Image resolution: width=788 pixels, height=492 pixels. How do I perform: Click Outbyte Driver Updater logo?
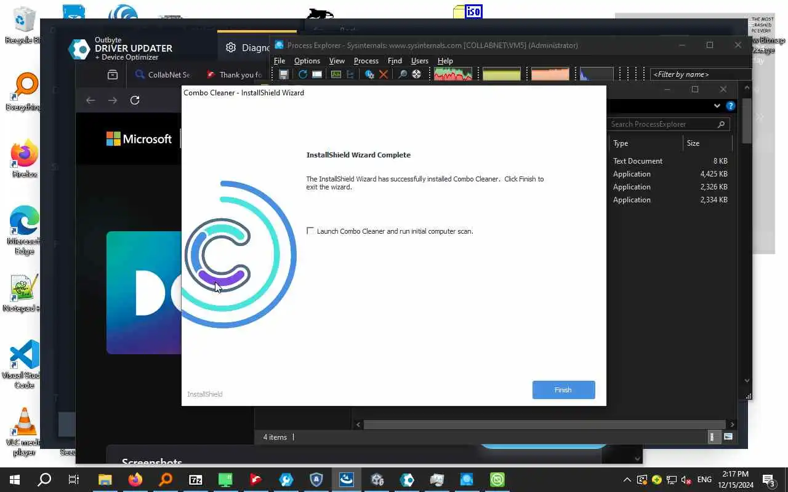tap(121, 49)
